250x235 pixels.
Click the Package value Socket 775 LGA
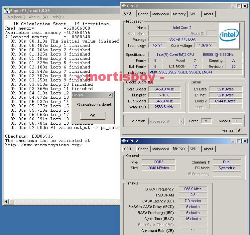183,39
